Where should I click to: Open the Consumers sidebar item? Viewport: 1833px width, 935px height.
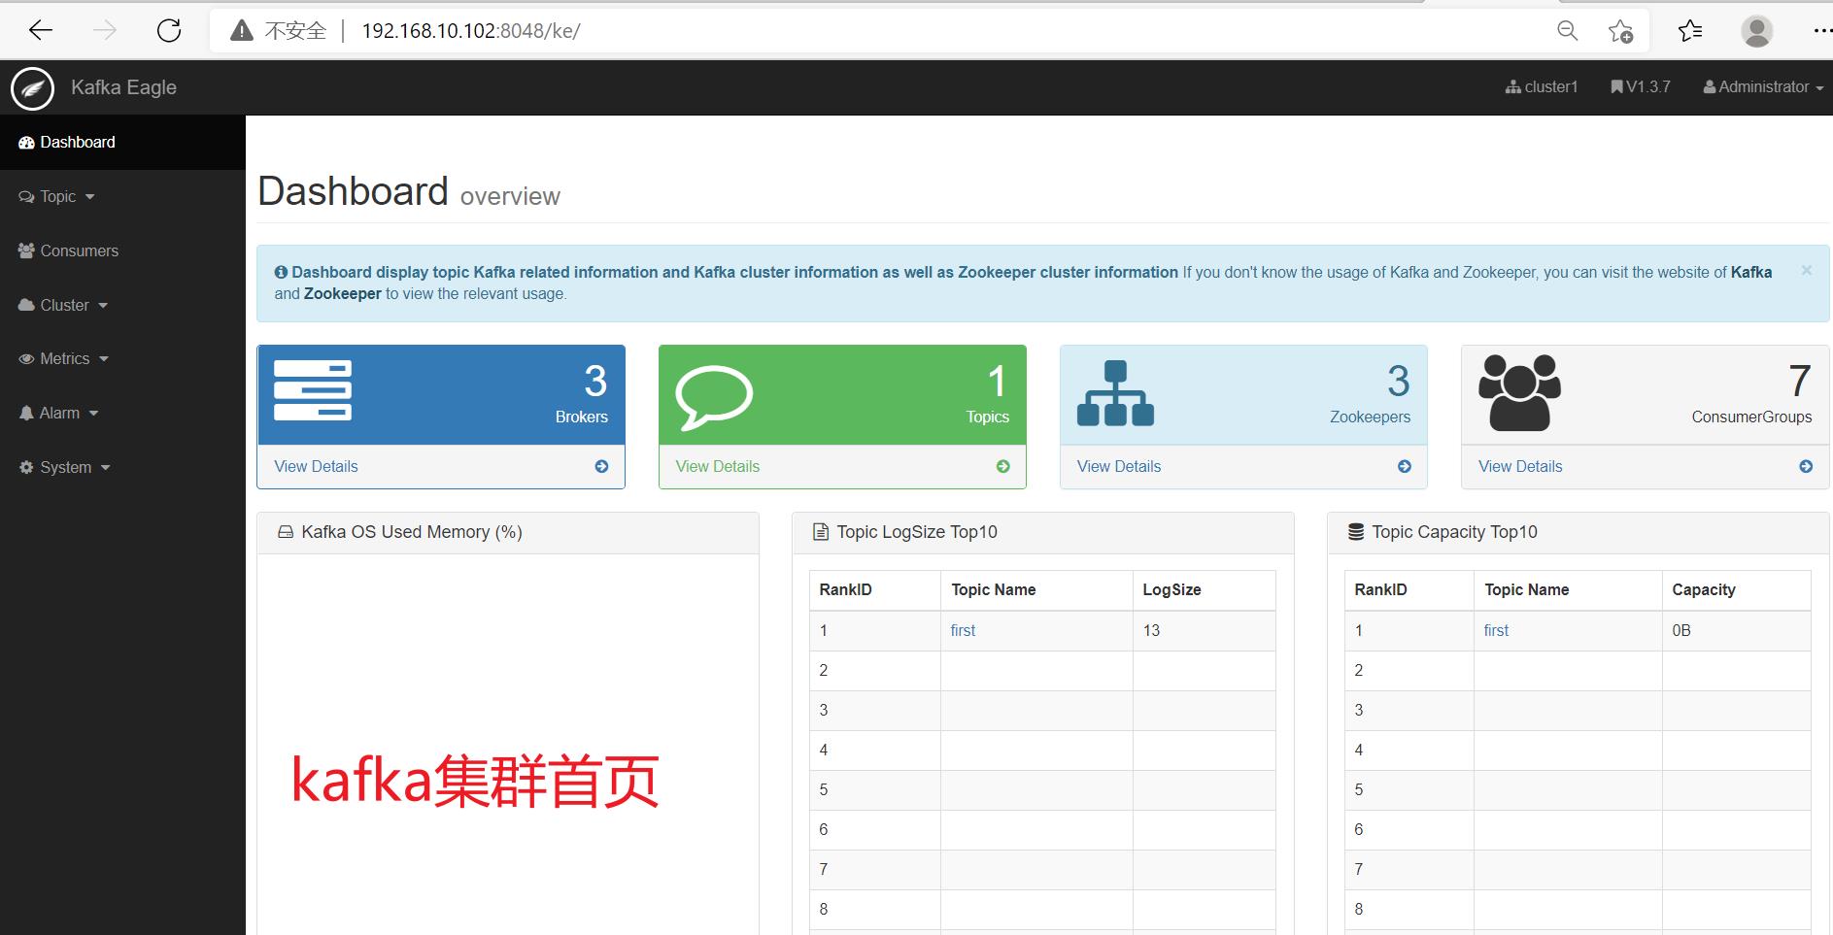[x=69, y=251]
